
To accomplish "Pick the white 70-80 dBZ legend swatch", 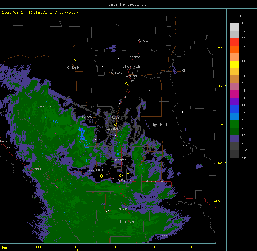I will pos(234,27).
